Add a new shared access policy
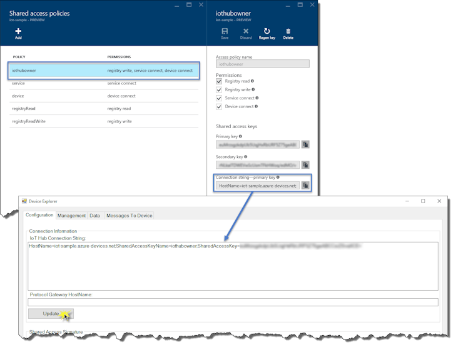This screenshot has height=347, width=453. [18, 34]
